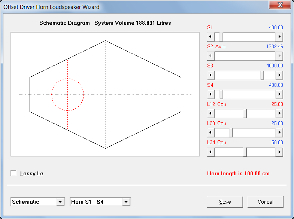
Task: Click the Save button
Action: tap(225, 202)
